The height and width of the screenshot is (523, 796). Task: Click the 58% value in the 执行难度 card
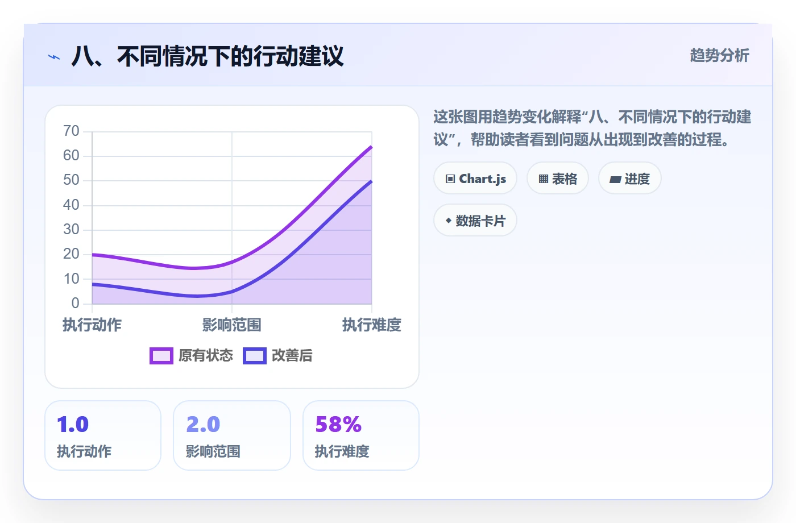point(338,425)
